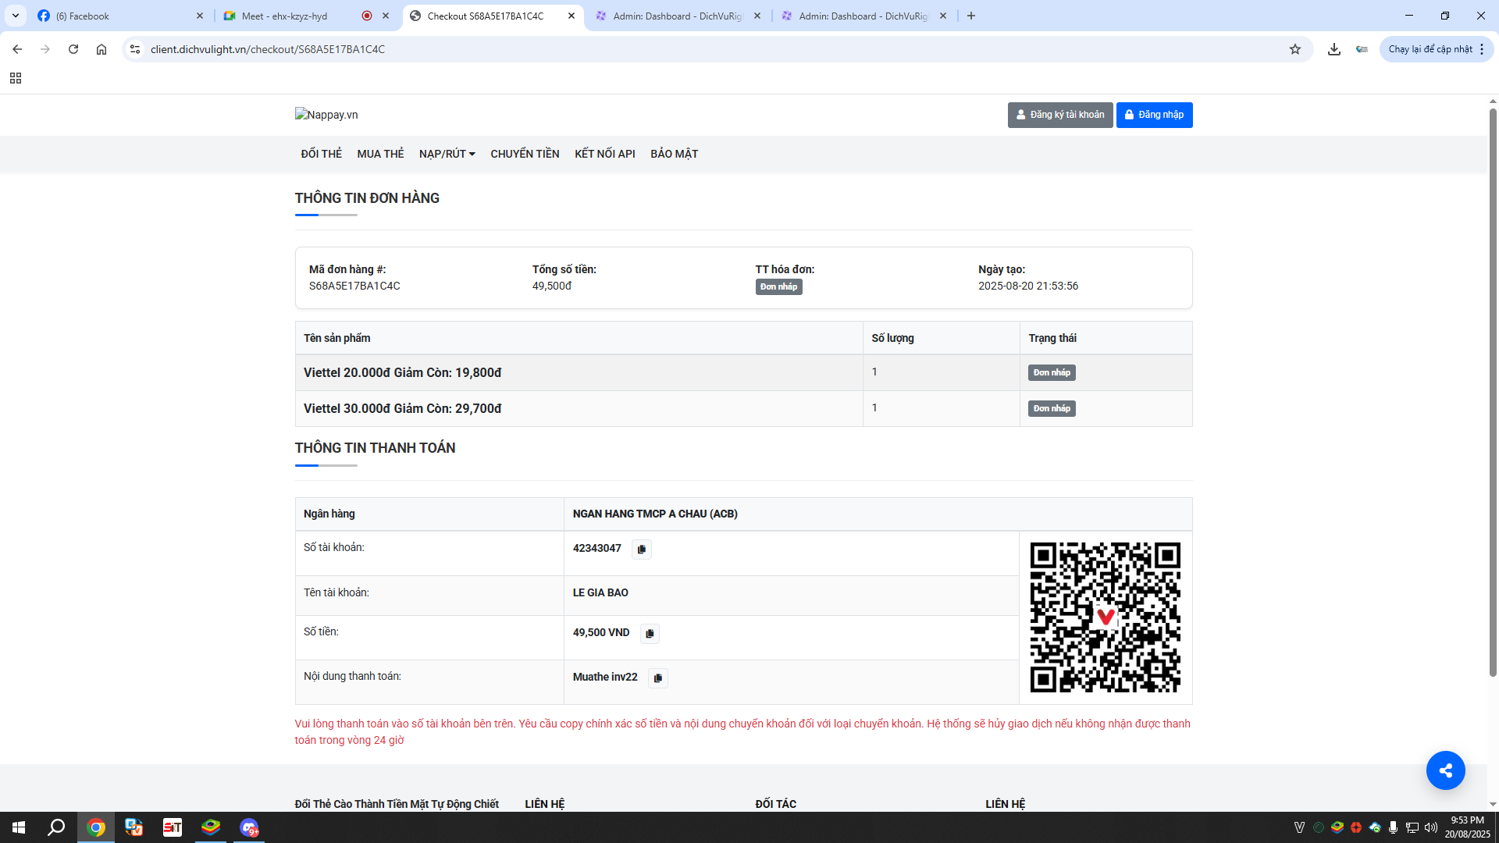Click the blue floating share button
Viewport: 1499px width, 843px height.
(1445, 770)
